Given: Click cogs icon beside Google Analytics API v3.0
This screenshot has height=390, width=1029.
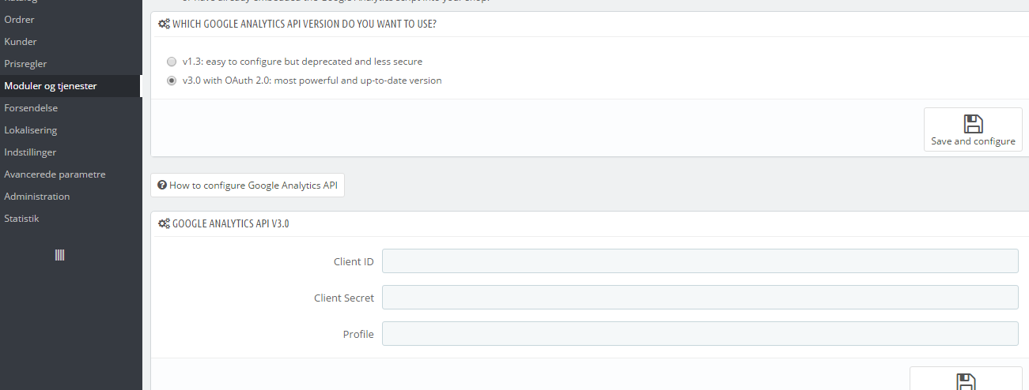Looking at the screenshot, I should (x=164, y=224).
